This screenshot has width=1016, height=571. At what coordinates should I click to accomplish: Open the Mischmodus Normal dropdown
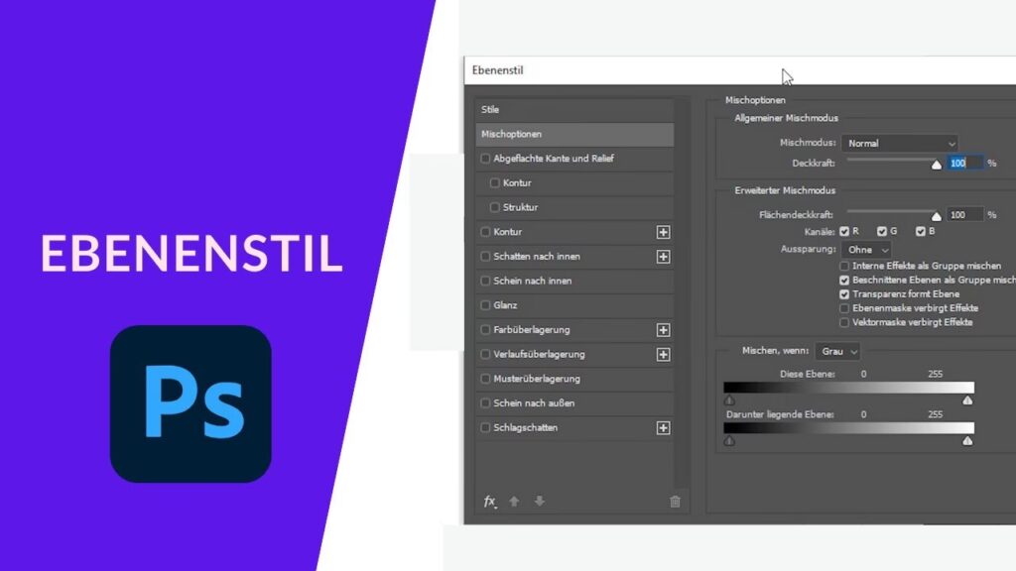click(900, 144)
